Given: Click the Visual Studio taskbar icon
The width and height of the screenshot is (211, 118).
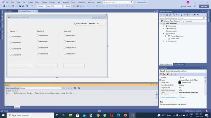Looking at the screenshot, I should pyautogui.click(x=132, y=115).
